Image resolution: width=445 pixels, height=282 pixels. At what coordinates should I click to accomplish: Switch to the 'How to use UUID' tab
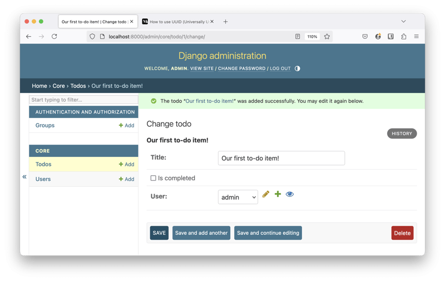pos(178,22)
